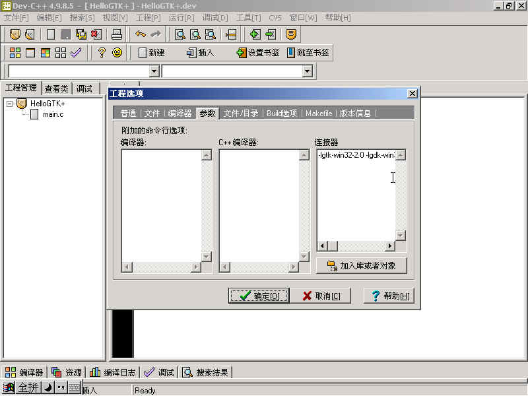Select main.c in the project tree
The image size is (528, 396).
tap(53, 115)
